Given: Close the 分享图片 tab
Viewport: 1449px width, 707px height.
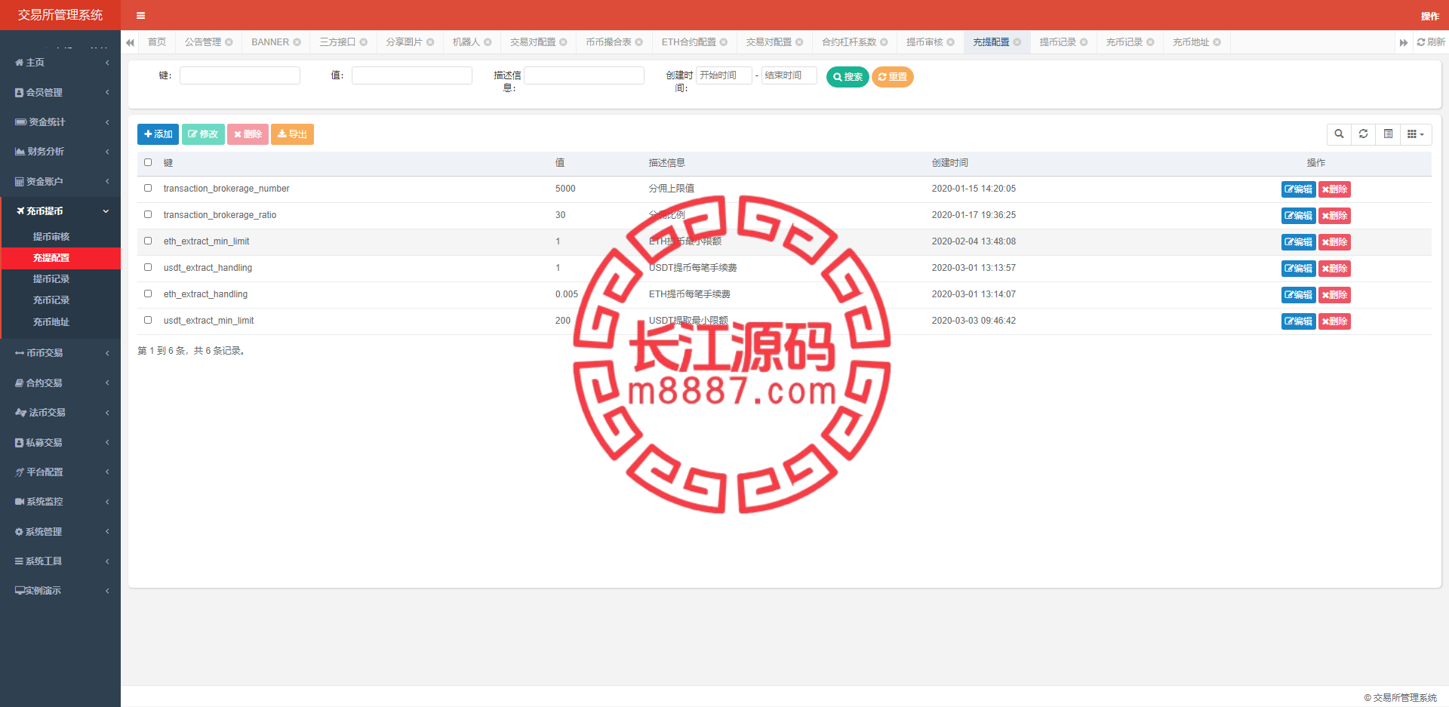Looking at the screenshot, I should (x=430, y=42).
